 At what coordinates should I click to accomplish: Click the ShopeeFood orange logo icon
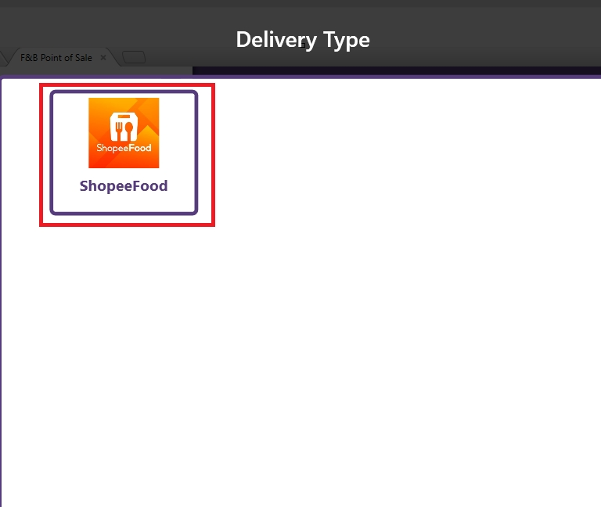124,132
